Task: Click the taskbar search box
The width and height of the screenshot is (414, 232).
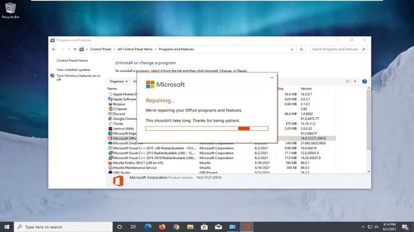Action: (63, 227)
